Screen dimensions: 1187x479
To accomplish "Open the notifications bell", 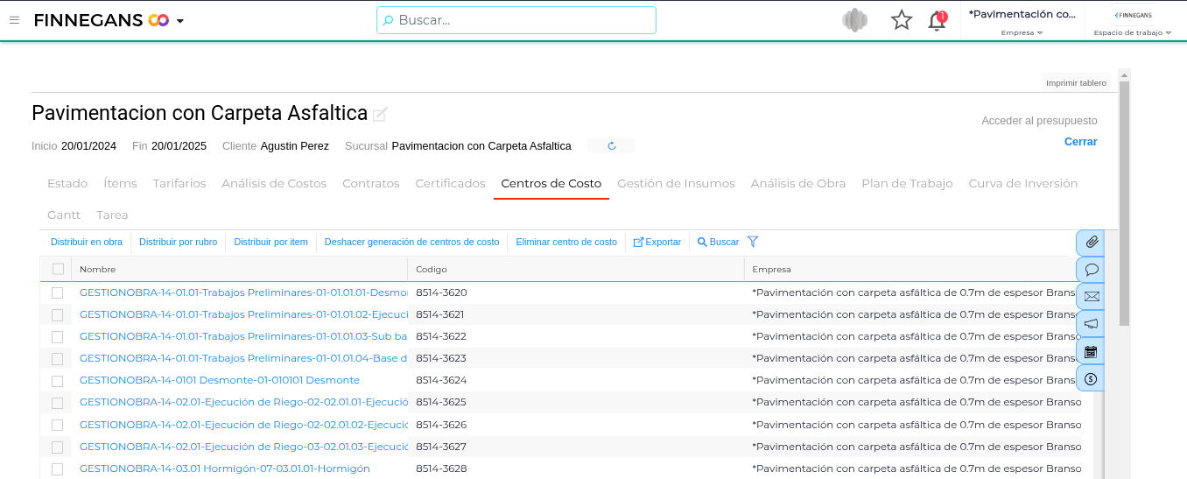I will pyautogui.click(x=937, y=21).
